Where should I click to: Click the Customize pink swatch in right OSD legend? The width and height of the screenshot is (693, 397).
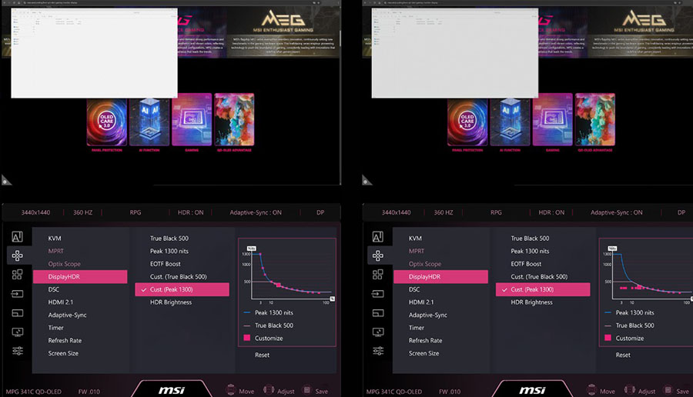(608, 338)
